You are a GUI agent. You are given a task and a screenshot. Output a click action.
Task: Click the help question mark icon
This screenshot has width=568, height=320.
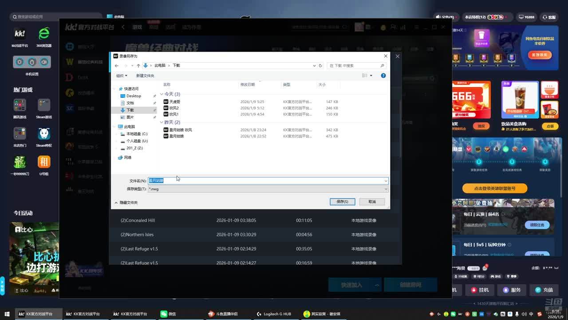383,76
